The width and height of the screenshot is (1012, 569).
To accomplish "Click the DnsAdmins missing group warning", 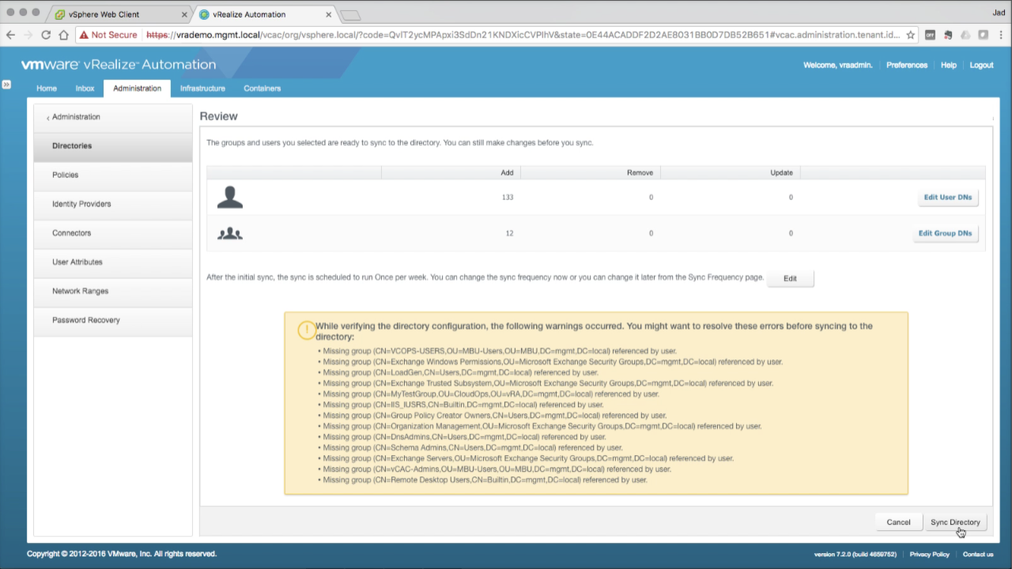I will click(464, 436).
